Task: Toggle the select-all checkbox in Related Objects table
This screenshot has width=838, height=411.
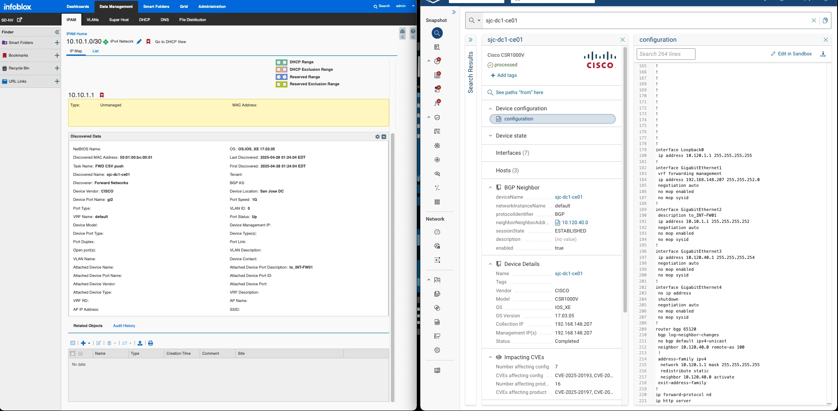Action: tap(73, 353)
